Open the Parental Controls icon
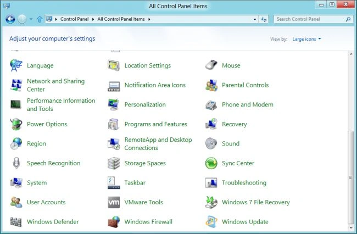This screenshot has height=234, width=357. [x=211, y=85]
